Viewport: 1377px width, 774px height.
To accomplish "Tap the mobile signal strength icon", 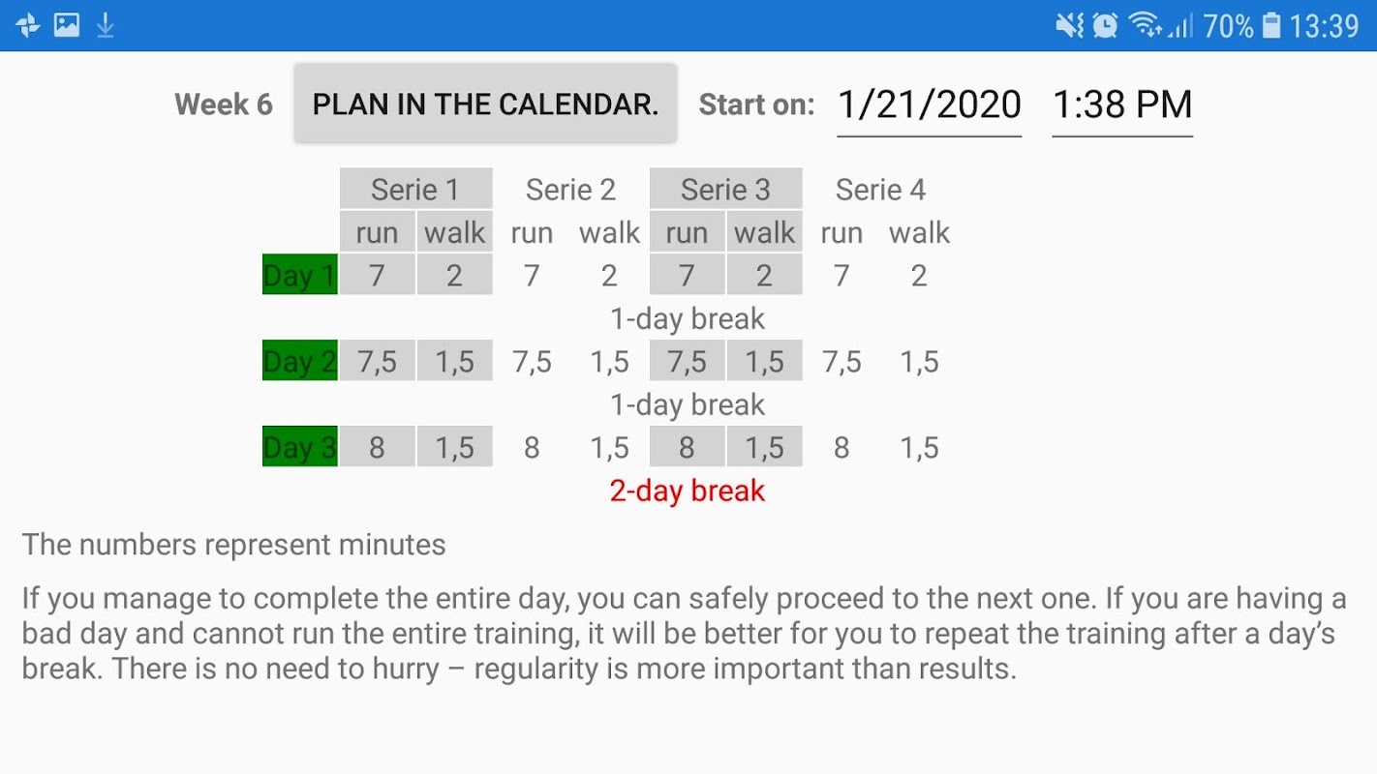I will pyautogui.click(x=1180, y=25).
